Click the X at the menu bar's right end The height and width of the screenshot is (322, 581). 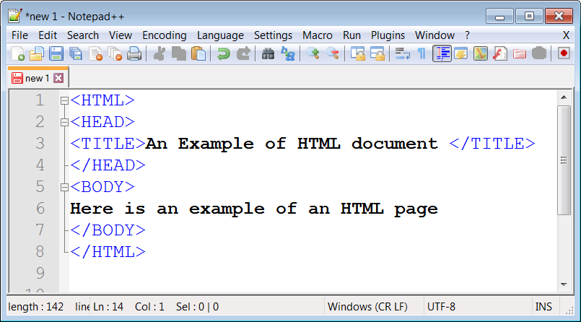click(x=566, y=35)
